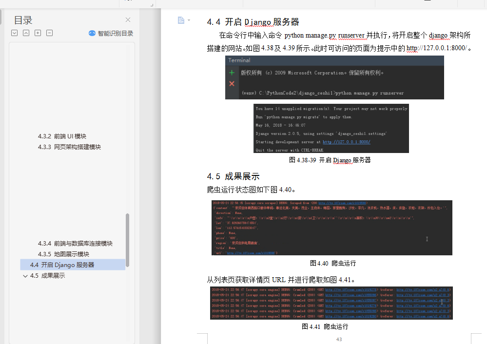Collapse the 4.5 成果展示 chevron
Viewport: 487px width, 344px height.
tap(25, 276)
